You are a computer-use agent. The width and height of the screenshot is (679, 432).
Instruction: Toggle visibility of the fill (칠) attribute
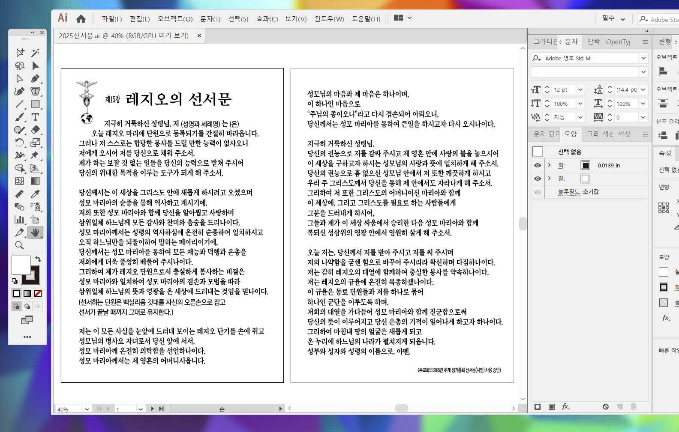pos(538,179)
